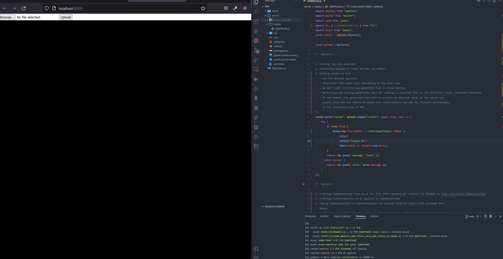503x259 pixels.
Task: Reload the localhost:3000 page
Action: click(x=24, y=8)
